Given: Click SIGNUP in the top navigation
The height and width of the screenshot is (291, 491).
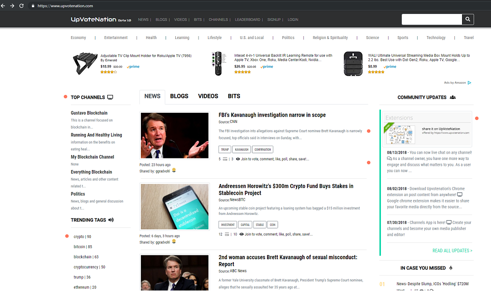Looking at the screenshot, I should (274, 19).
